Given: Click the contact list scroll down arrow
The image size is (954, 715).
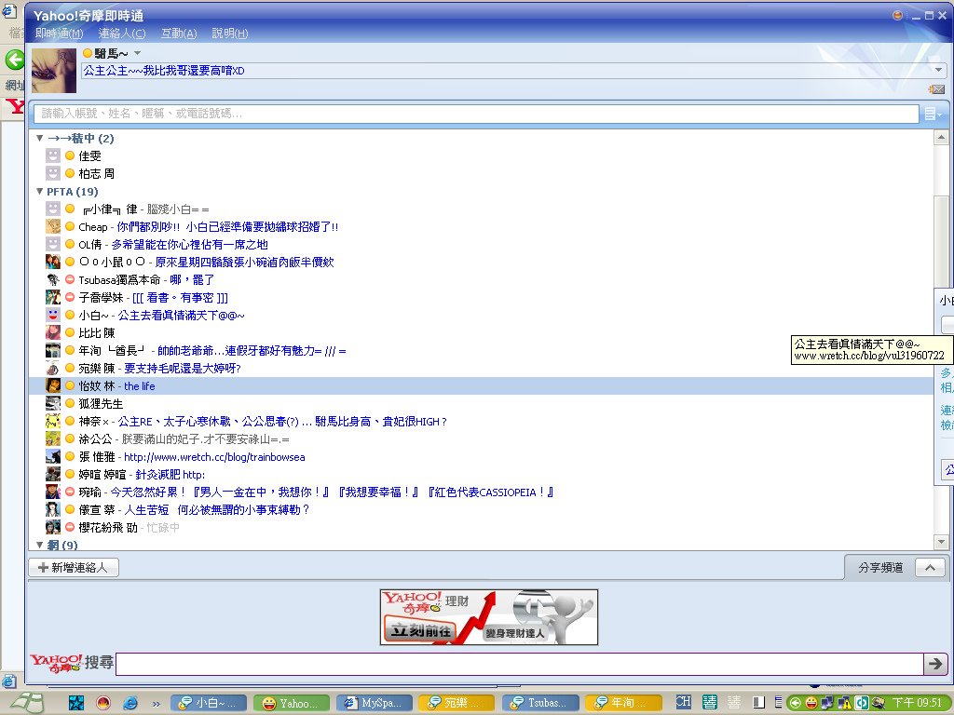Looking at the screenshot, I should click(x=941, y=541).
